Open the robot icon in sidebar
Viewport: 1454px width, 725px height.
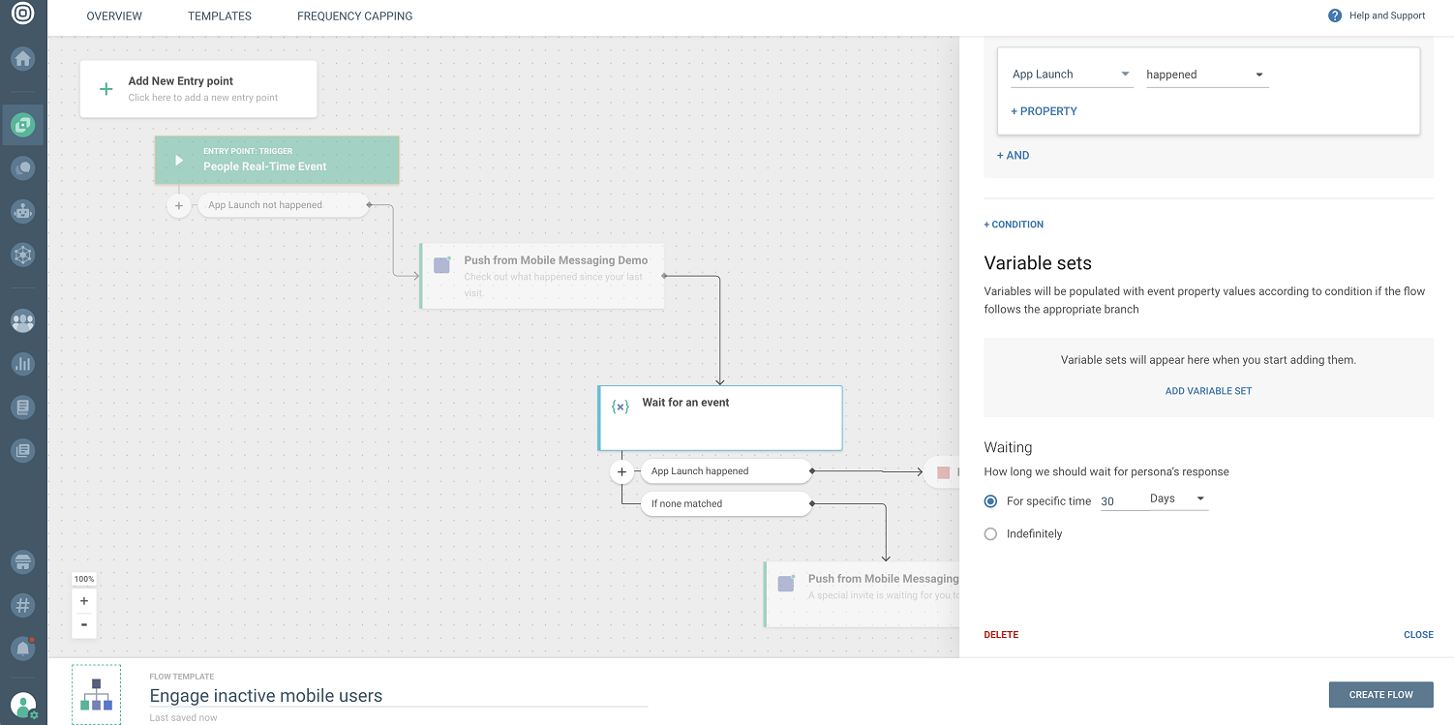[23, 210]
